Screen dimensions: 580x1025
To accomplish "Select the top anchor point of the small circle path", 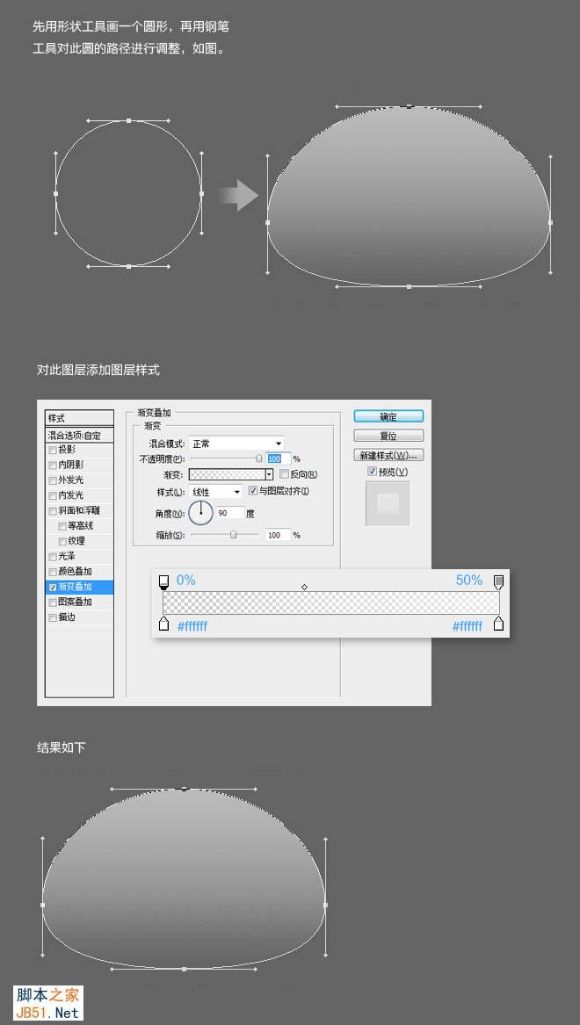I will tap(129, 120).
